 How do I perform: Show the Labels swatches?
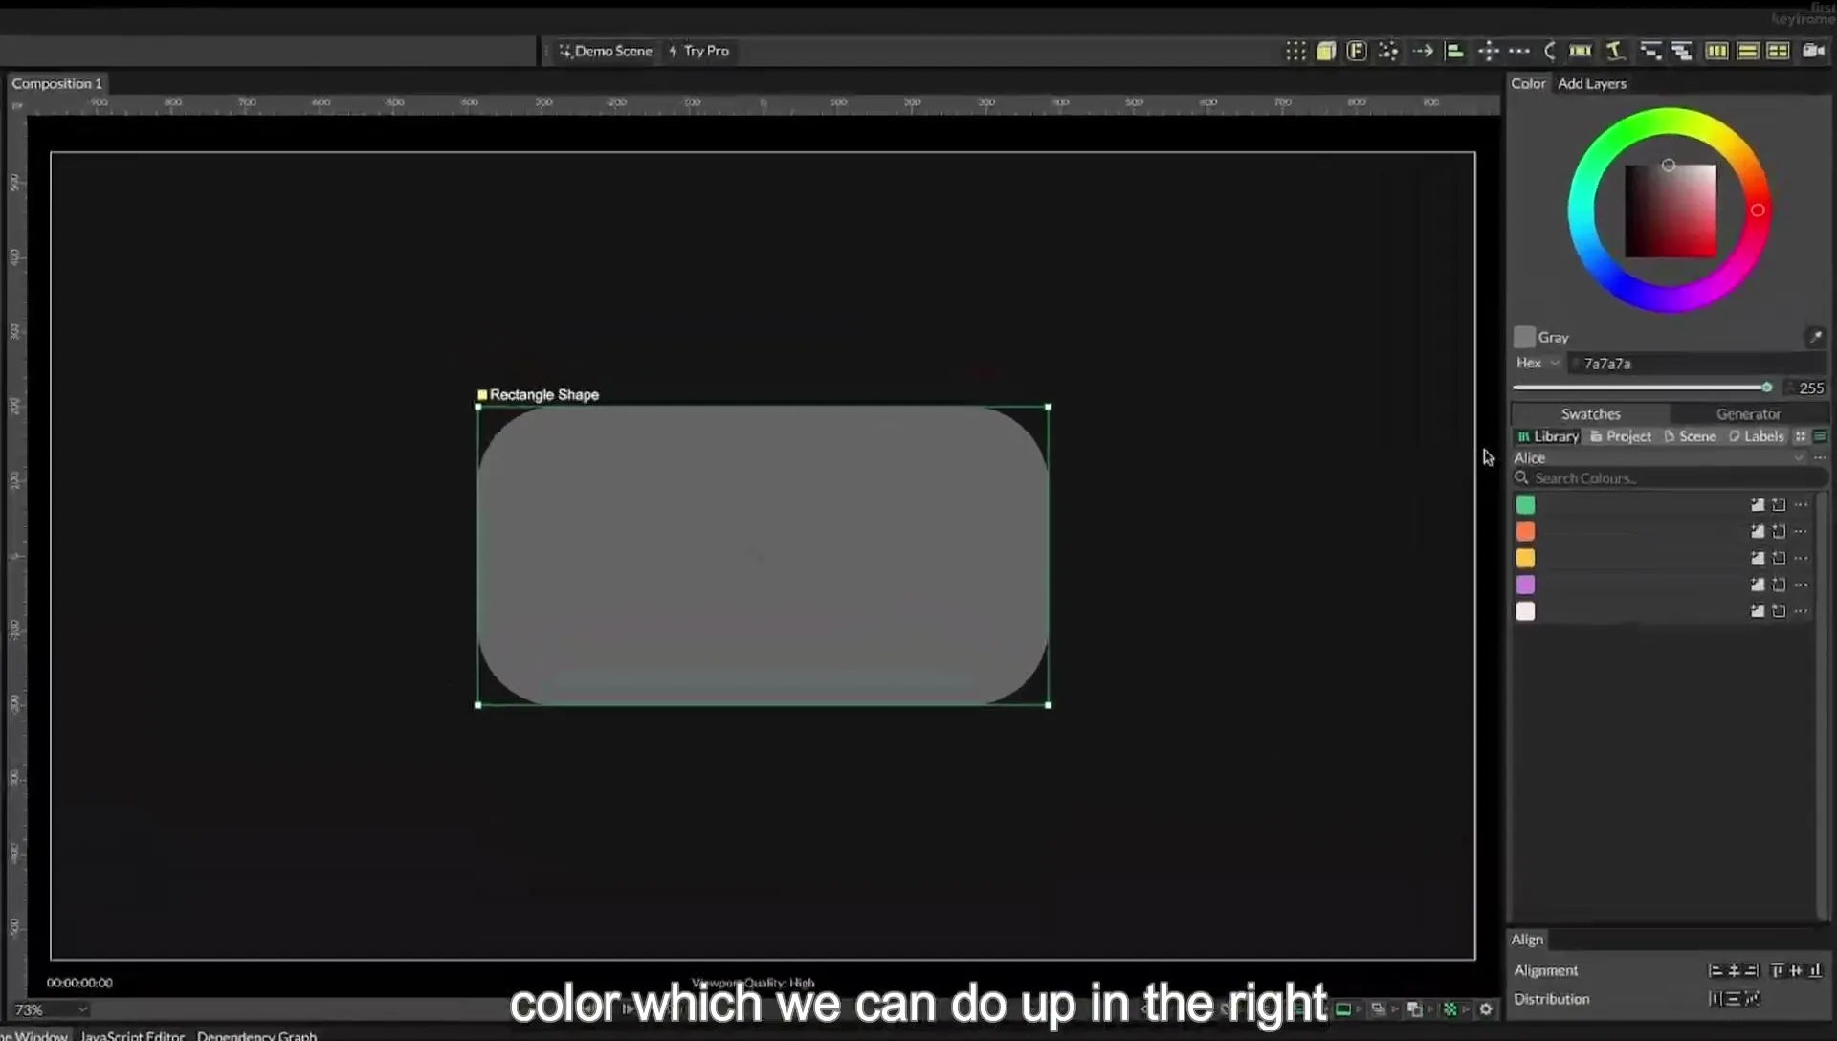coord(1757,436)
